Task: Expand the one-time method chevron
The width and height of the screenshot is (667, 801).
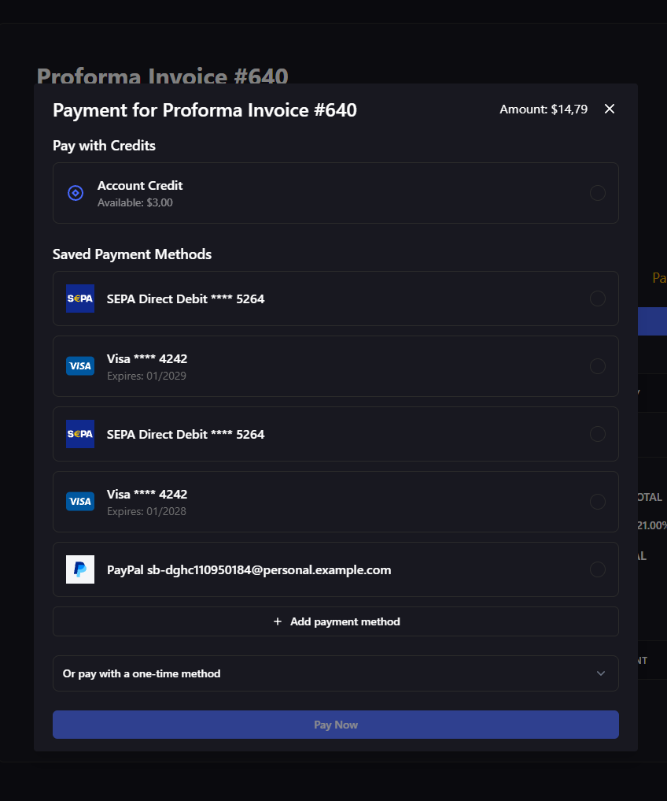Action: (x=601, y=673)
